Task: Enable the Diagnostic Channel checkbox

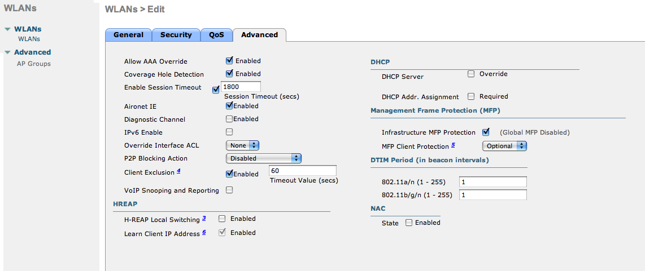Action: click(229, 119)
